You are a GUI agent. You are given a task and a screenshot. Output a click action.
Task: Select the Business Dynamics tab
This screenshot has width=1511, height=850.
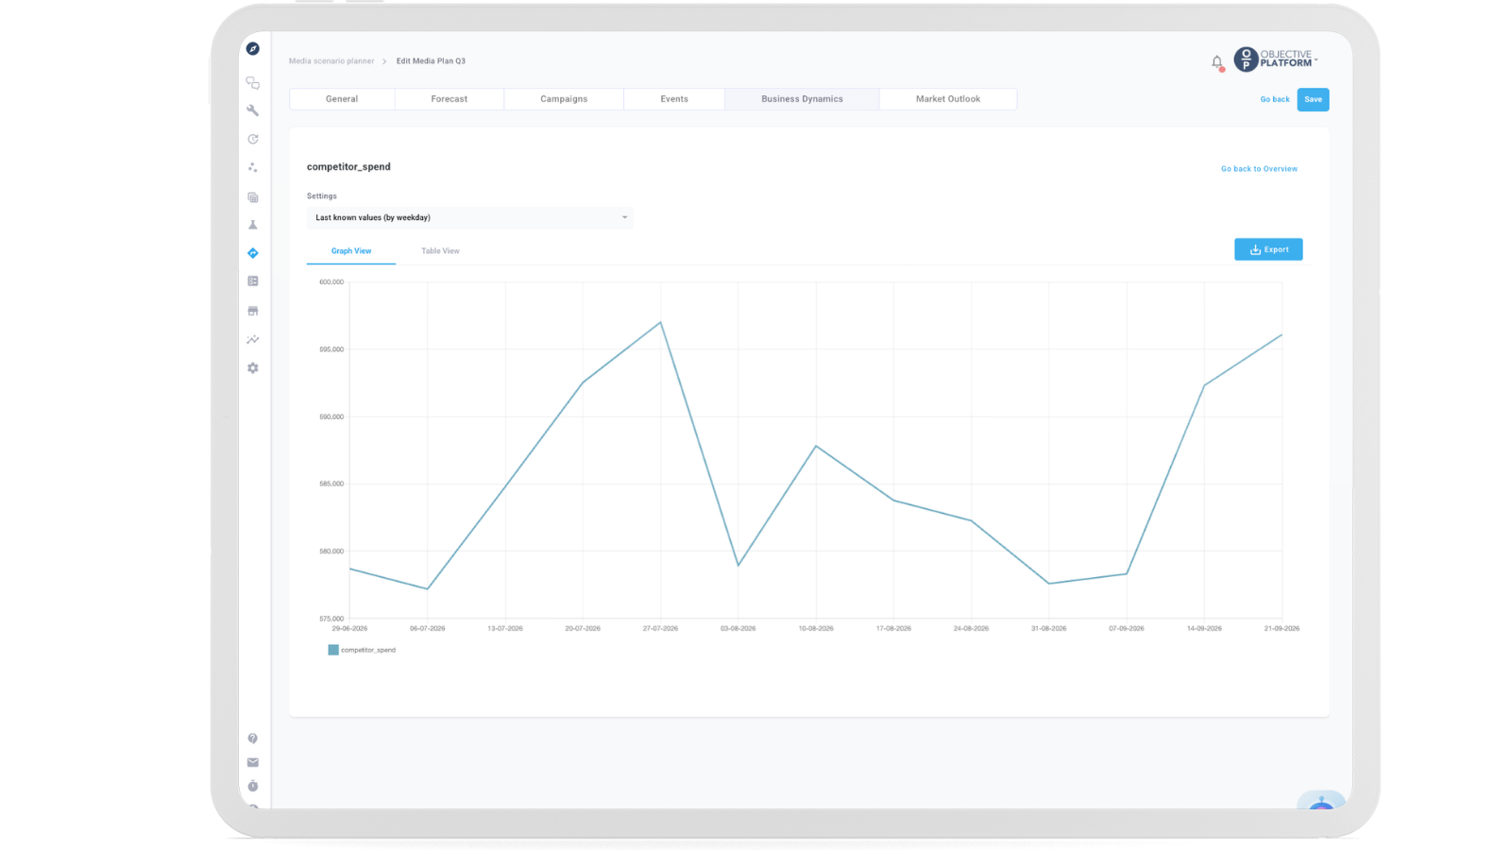point(802,99)
